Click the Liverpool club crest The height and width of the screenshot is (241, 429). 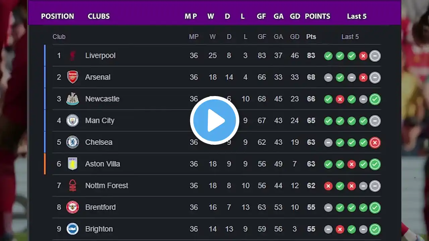(x=72, y=56)
